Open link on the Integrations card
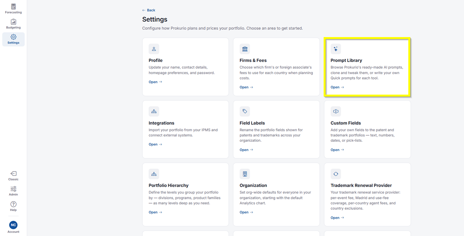 click(155, 144)
